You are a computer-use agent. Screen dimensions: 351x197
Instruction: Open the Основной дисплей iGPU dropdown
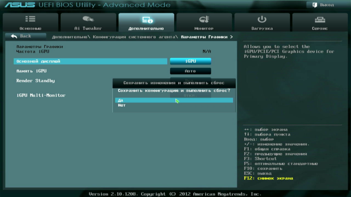pyautogui.click(x=191, y=61)
